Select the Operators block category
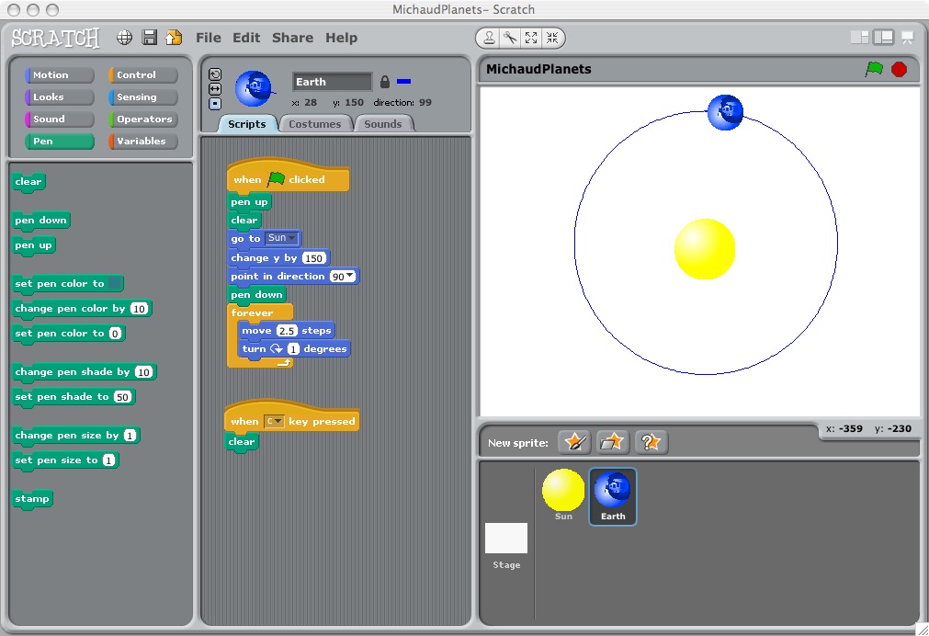This screenshot has width=929, height=636. 142,119
